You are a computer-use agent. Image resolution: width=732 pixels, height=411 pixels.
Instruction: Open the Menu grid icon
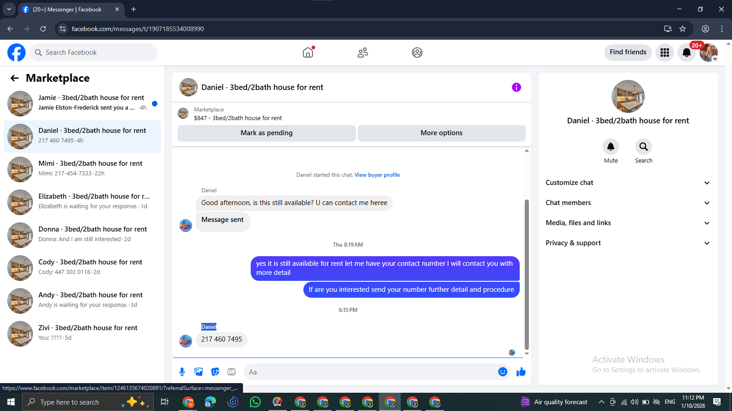665,53
